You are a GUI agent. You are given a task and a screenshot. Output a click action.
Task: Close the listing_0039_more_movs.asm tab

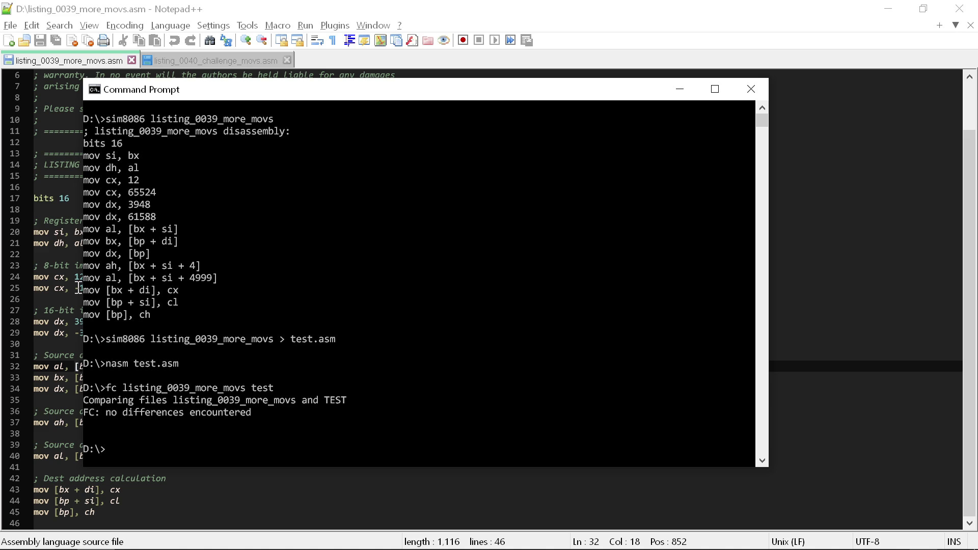tap(132, 60)
